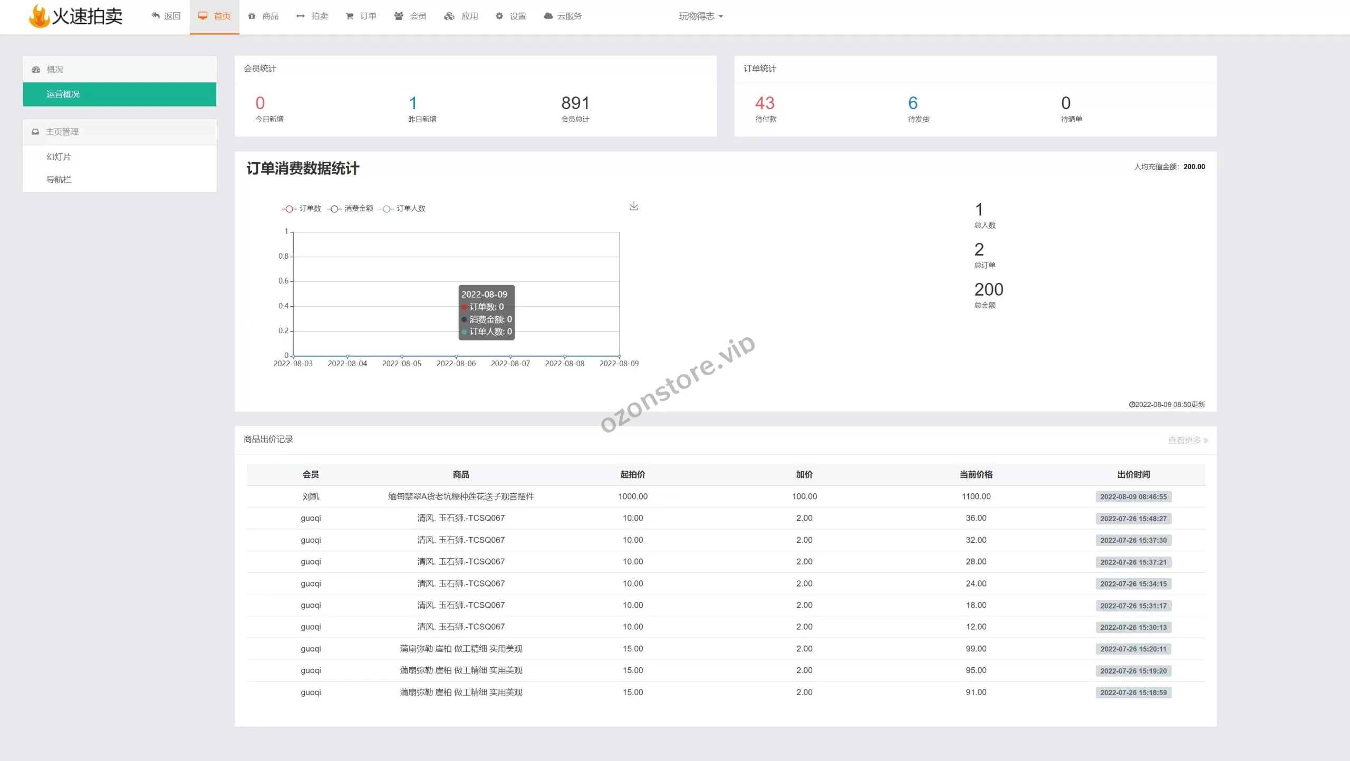Download the chart via save icon
The width and height of the screenshot is (1350, 761).
(634, 206)
